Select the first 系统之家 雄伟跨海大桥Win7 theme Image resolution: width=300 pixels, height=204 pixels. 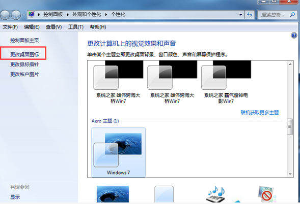tap(118, 82)
